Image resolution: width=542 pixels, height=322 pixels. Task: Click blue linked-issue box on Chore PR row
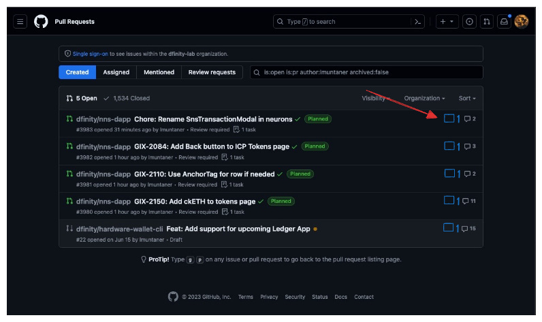click(x=449, y=118)
